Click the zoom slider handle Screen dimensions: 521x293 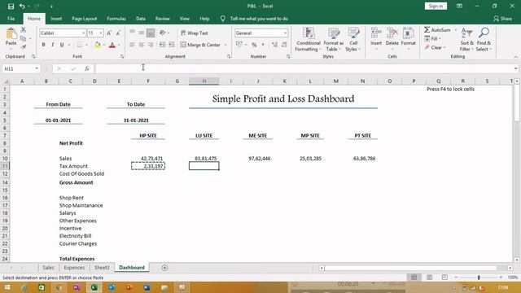[479, 278]
